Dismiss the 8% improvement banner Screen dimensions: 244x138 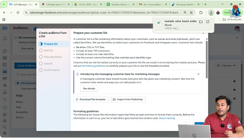237,38
